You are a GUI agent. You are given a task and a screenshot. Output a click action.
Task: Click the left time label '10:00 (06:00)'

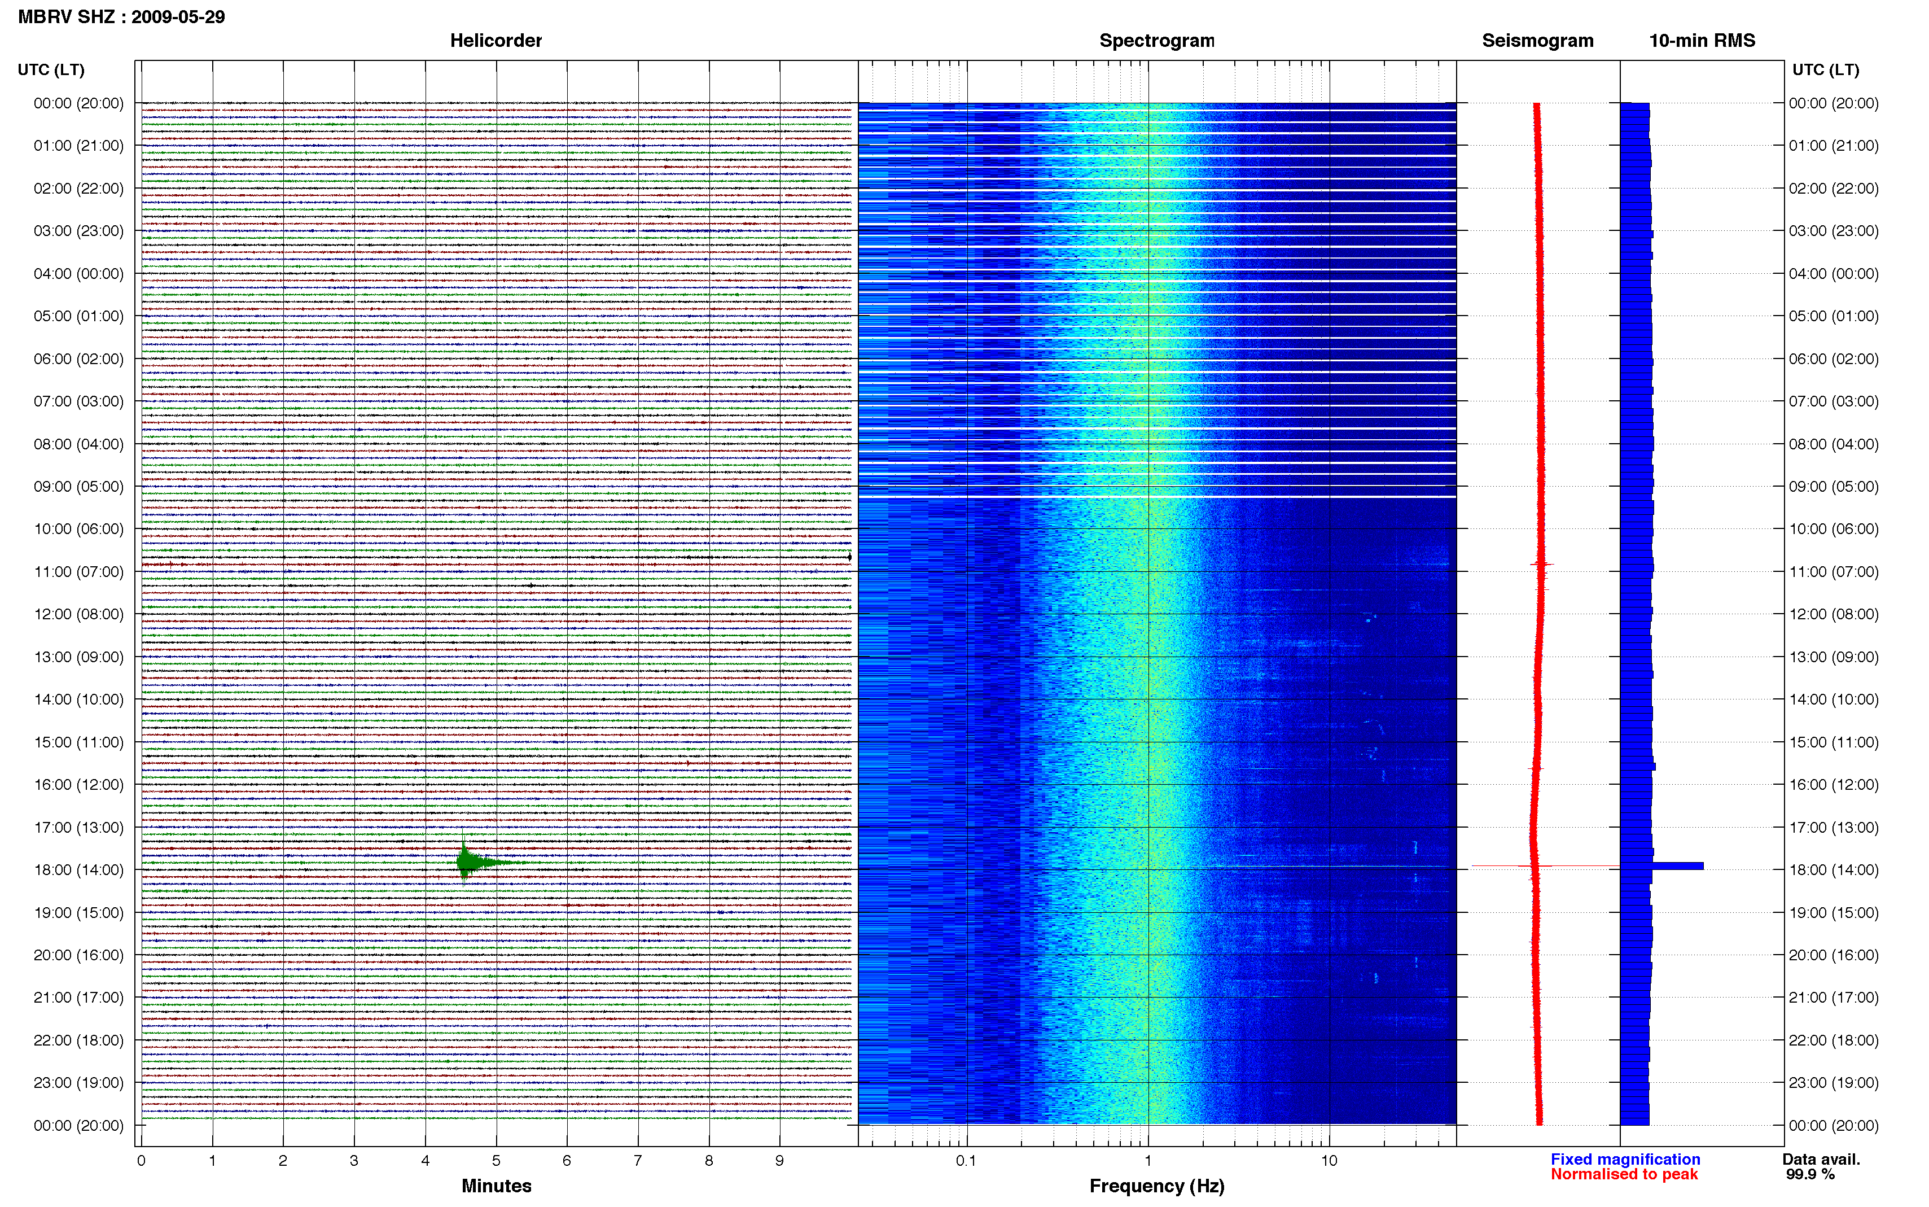tap(78, 528)
